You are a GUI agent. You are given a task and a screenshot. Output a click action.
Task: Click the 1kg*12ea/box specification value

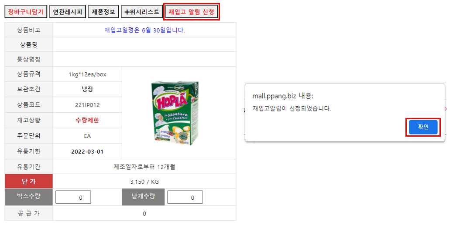point(88,74)
